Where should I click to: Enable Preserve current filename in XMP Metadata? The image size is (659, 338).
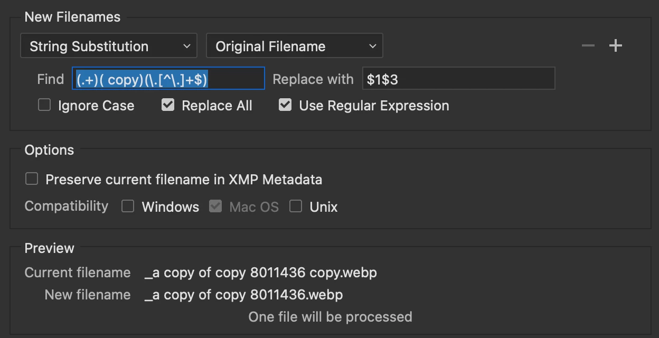[x=32, y=179]
